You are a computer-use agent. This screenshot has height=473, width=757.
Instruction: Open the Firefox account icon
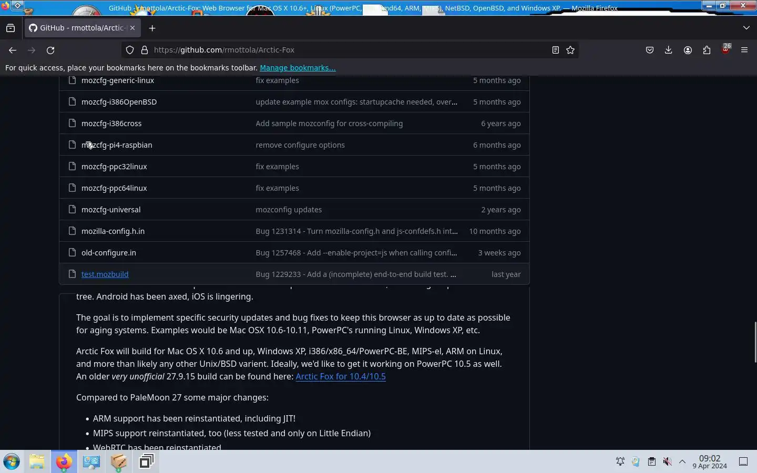pyautogui.click(x=688, y=50)
